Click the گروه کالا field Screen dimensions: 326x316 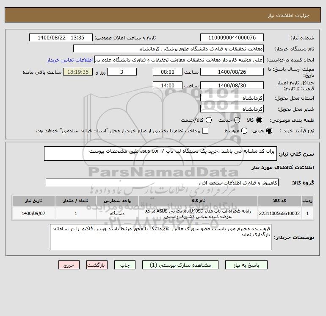pyautogui.click(x=162, y=182)
